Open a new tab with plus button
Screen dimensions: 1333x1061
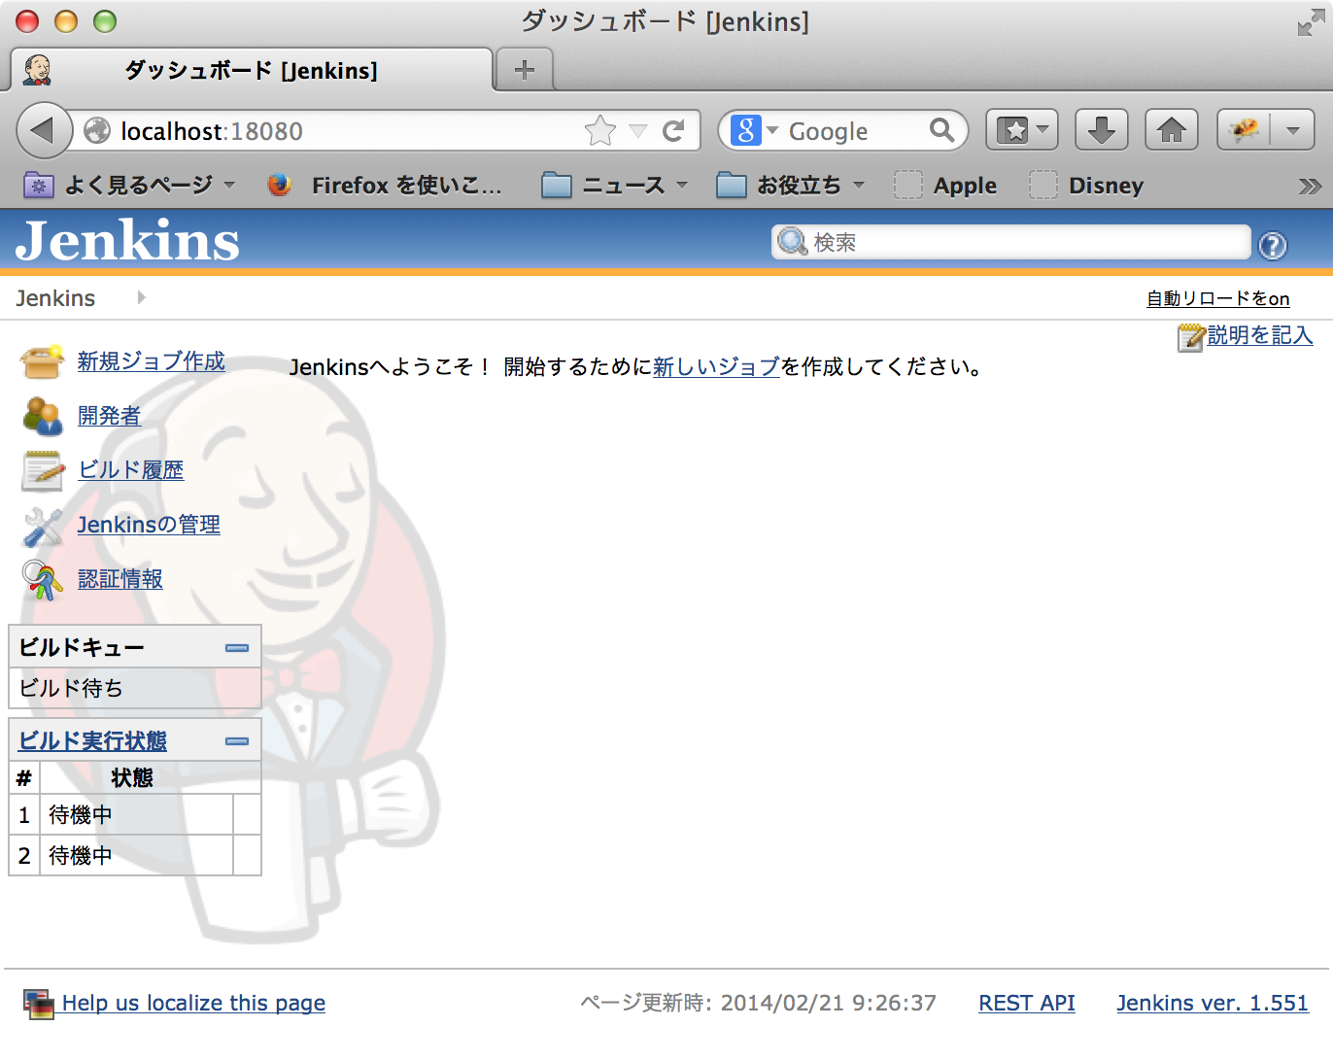point(525,70)
